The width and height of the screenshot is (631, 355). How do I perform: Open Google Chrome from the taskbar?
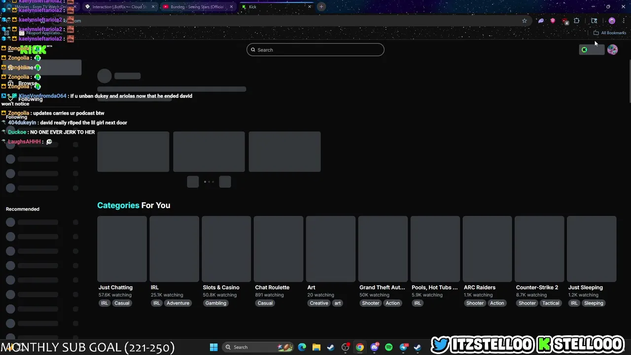(x=360, y=347)
